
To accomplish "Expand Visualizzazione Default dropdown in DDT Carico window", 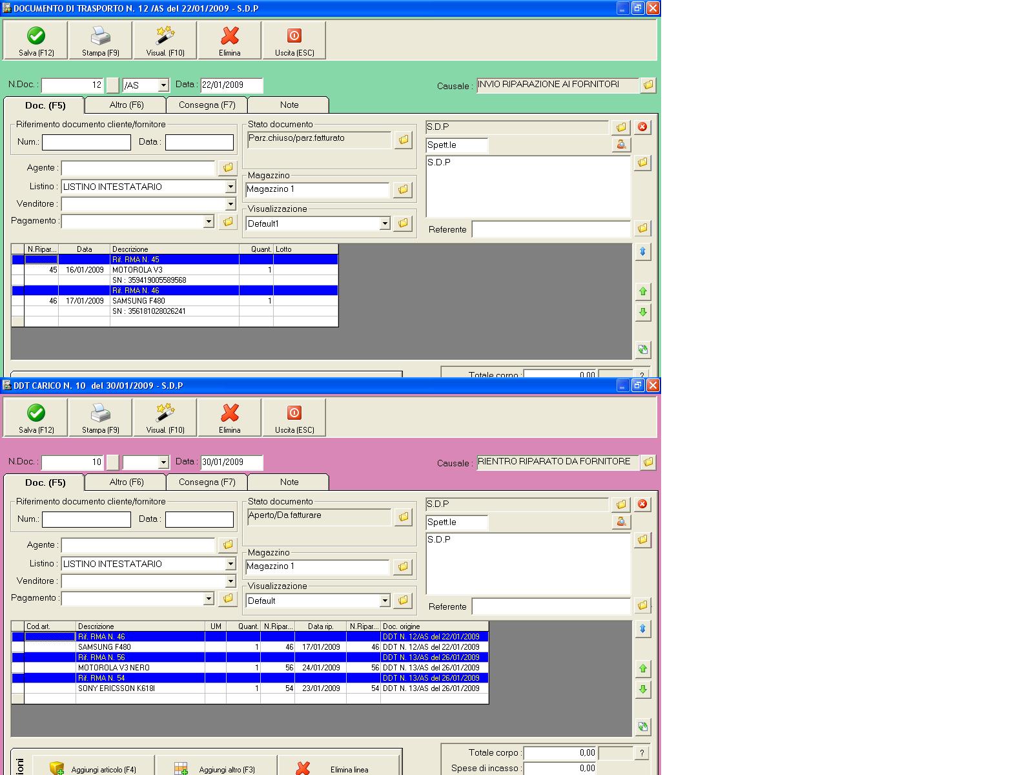I will (x=385, y=601).
